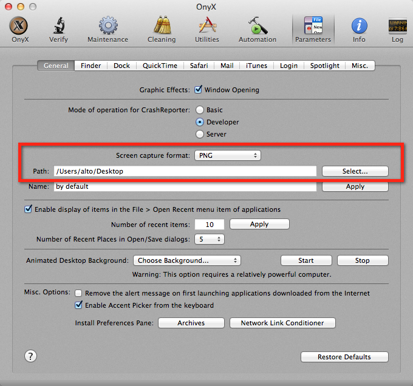Enable removing alert for downloaded applications
The image size is (413, 386).
(x=78, y=293)
